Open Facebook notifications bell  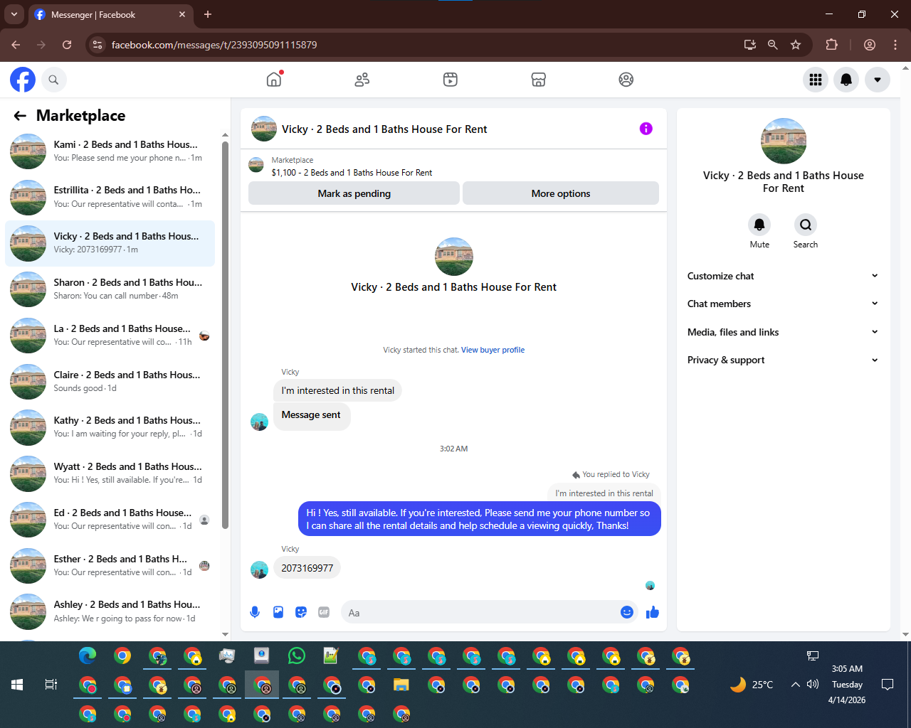click(x=846, y=80)
